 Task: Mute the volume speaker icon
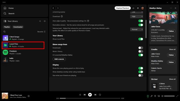pyautogui.click(x=162, y=96)
